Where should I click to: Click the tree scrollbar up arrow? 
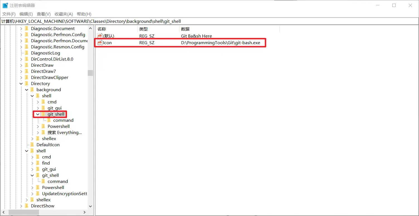[90, 28]
